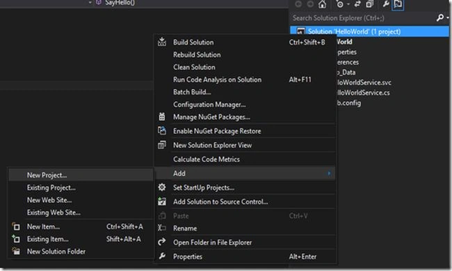Focus the Search Solution Explorer field
The image size is (452, 271).
pos(362,18)
